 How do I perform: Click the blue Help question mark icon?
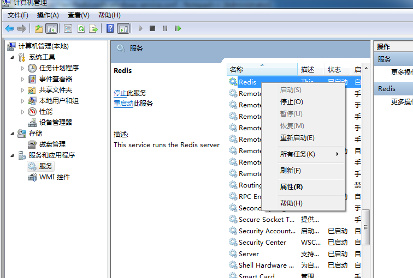(x=110, y=28)
